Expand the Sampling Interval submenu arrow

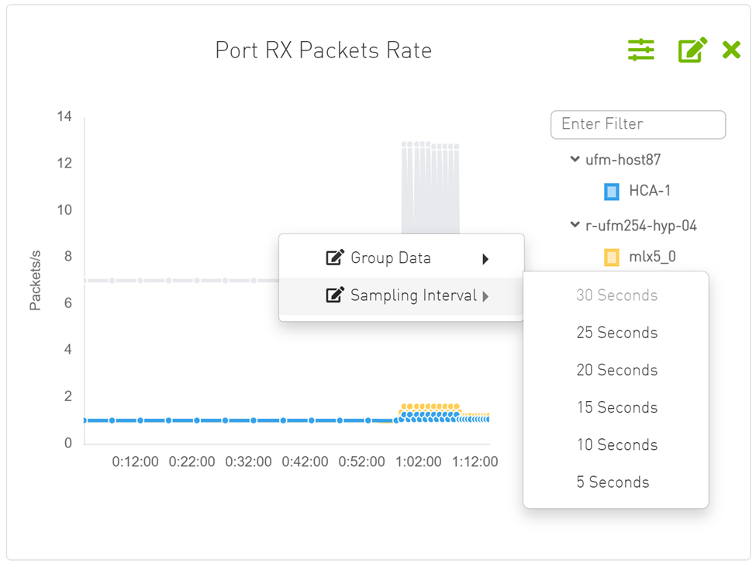click(485, 296)
